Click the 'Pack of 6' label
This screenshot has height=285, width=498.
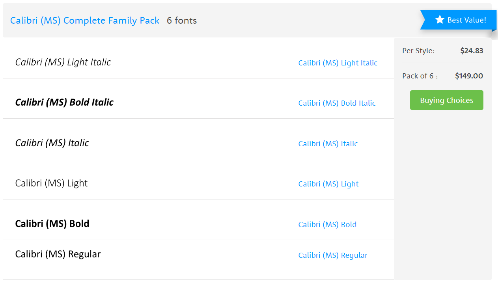pyautogui.click(x=420, y=76)
